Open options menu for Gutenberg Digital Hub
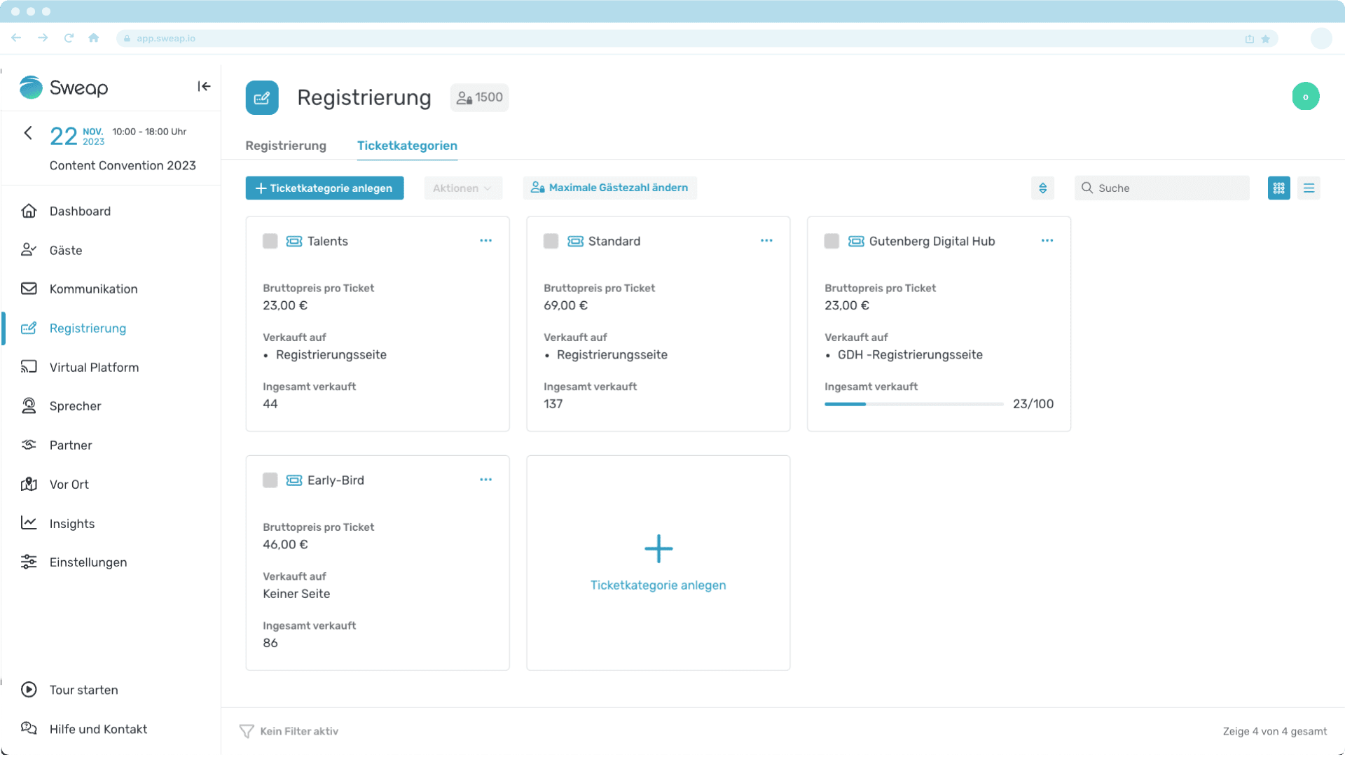1345x757 pixels. pos(1047,240)
